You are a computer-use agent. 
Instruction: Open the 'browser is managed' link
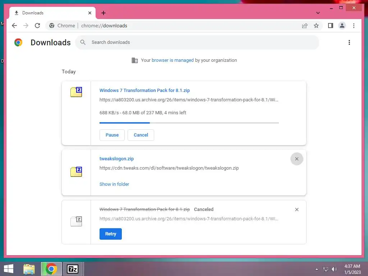[x=173, y=60]
